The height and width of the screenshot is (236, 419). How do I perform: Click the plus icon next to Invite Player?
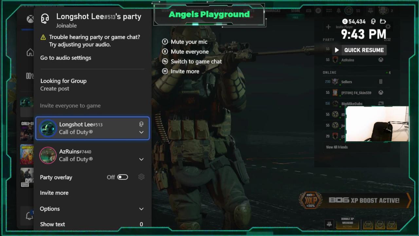tap(328, 27)
